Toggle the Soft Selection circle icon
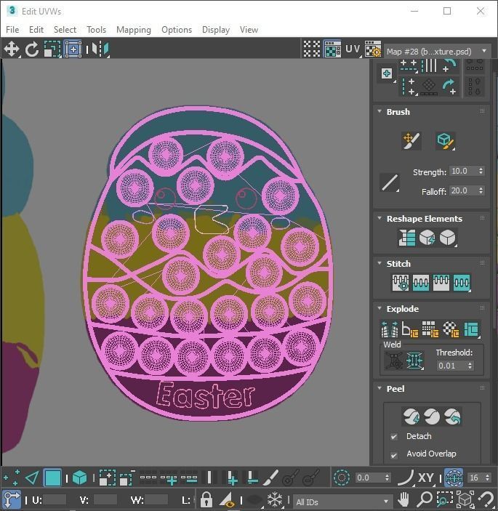 [x=341, y=478]
